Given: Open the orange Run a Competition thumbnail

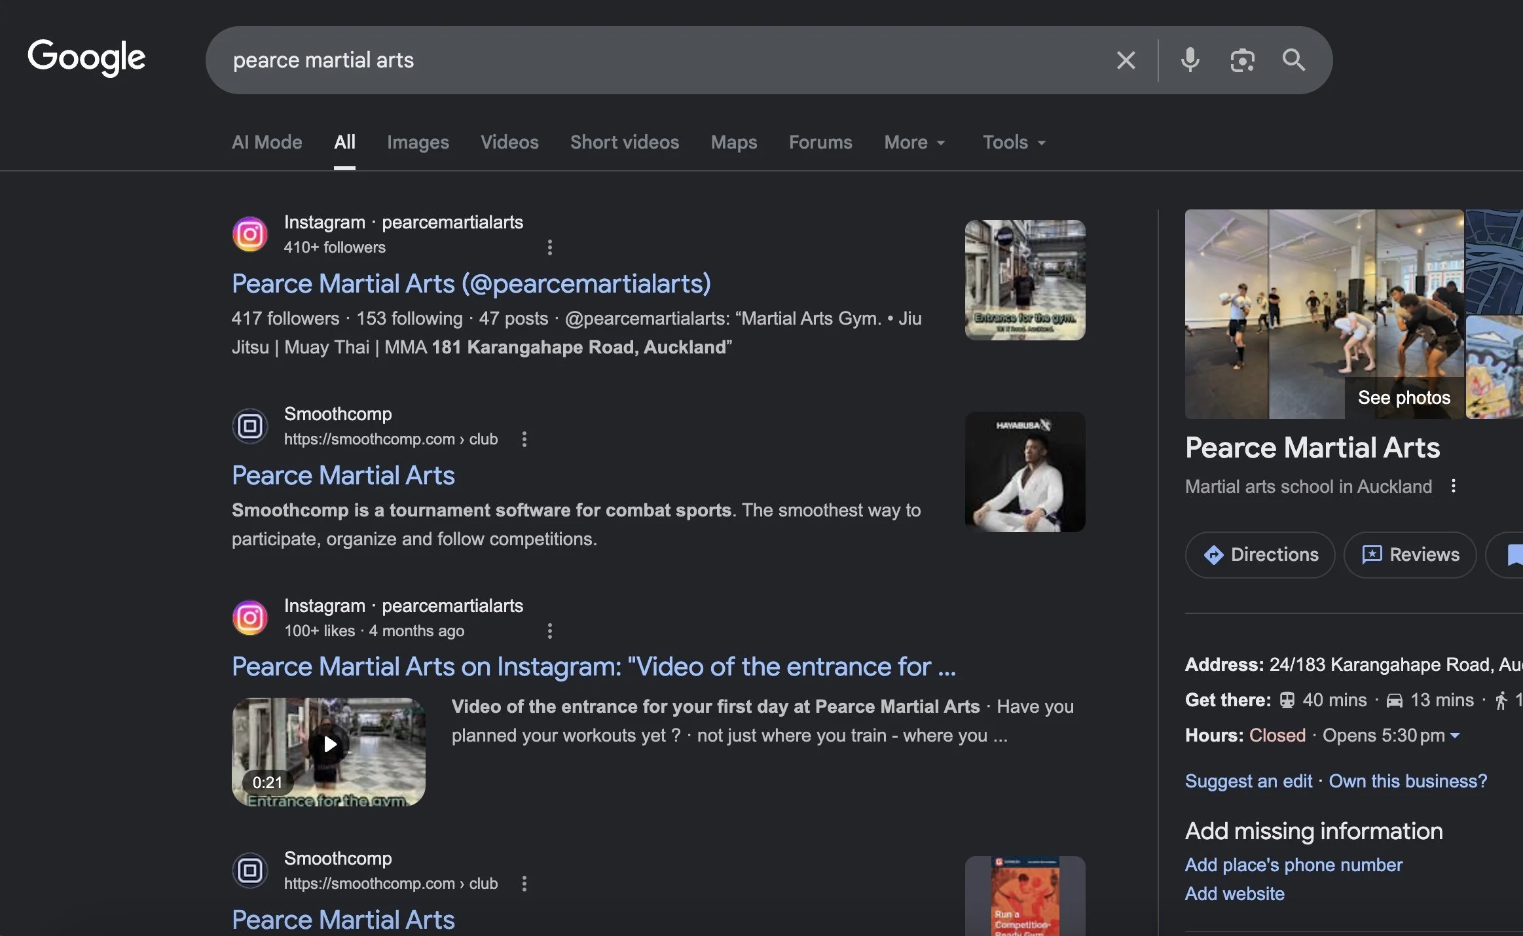Looking at the screenshot, I should [1025, 896].
